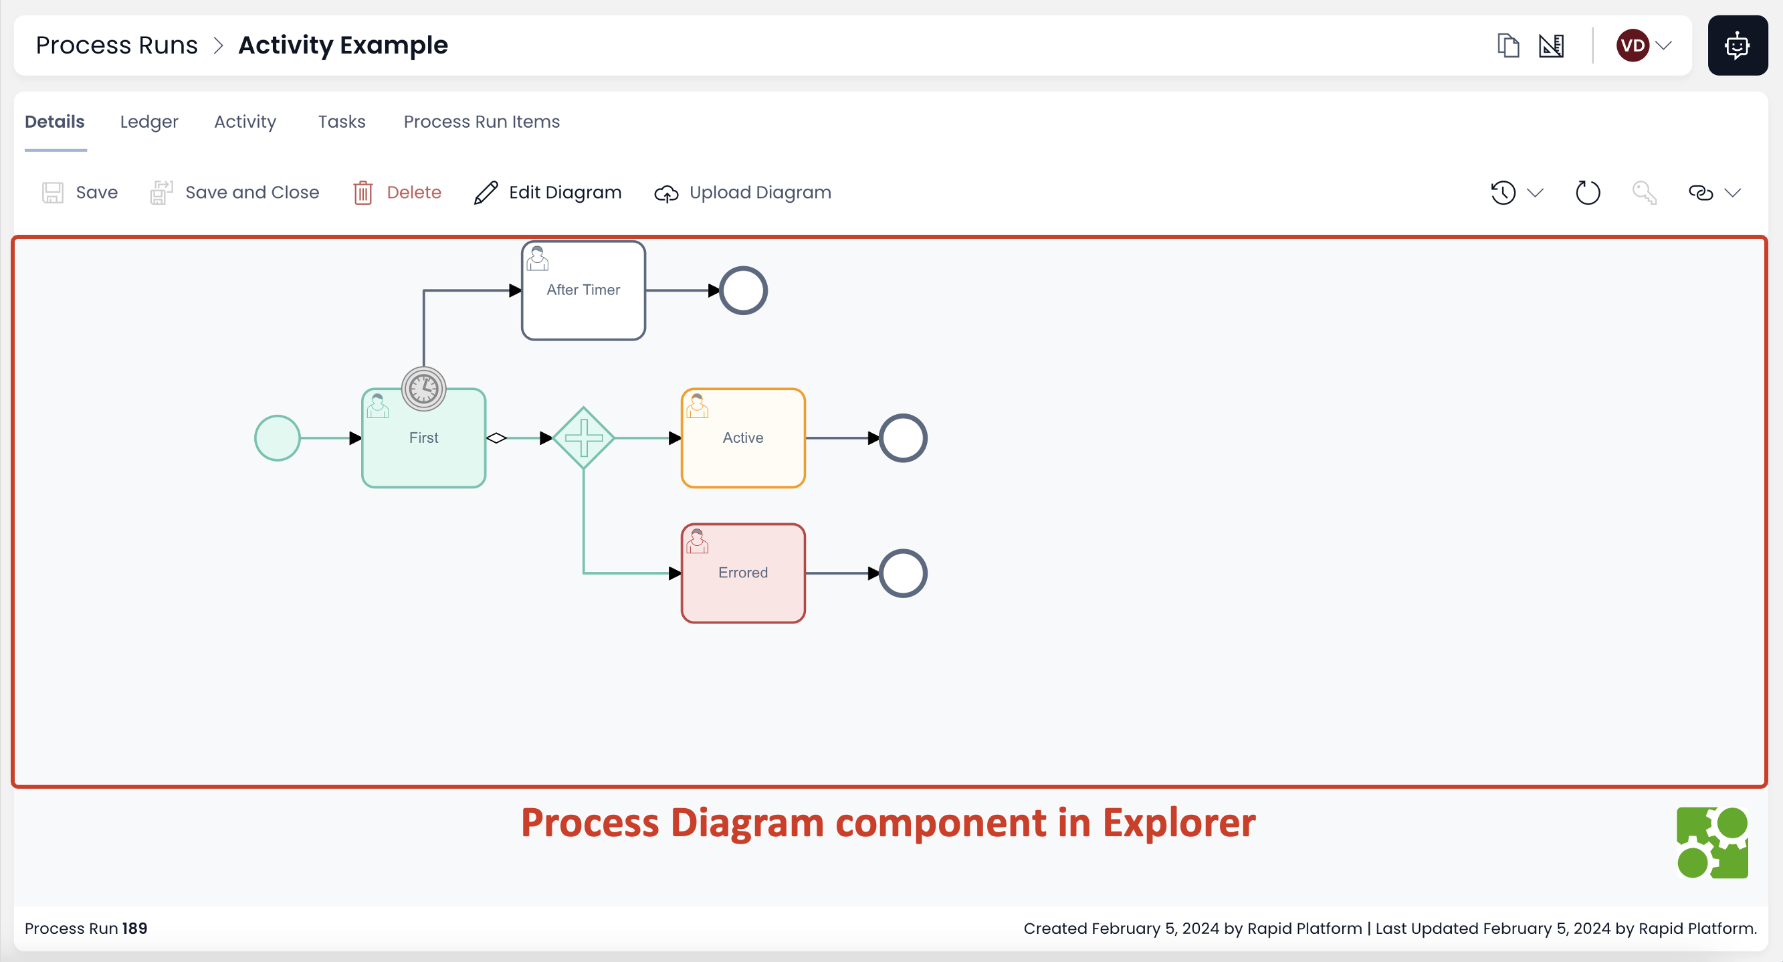This screenshot has height=962, width=1783.
Task: Click the Delete trash icon
Action: click(x=362, y=193)
